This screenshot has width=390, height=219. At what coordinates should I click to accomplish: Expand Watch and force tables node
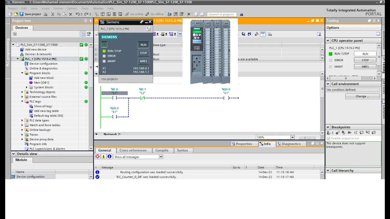pos(22,125)
